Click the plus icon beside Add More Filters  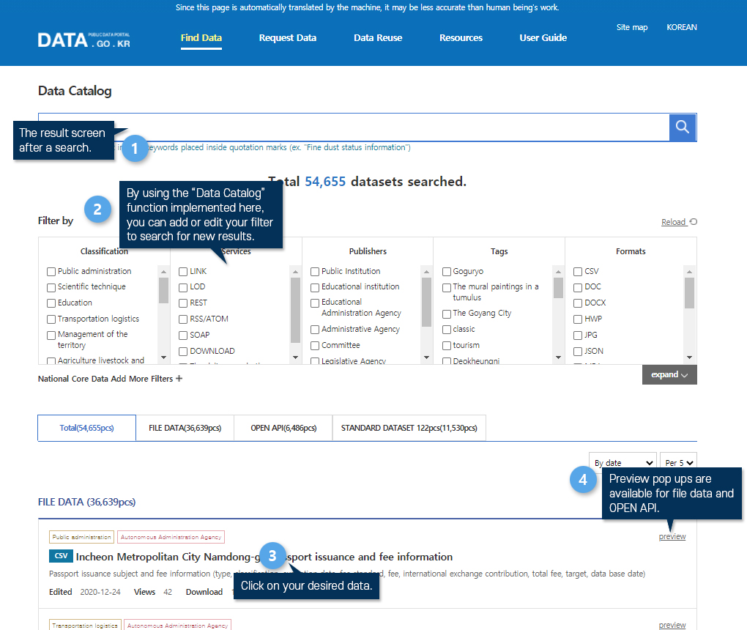click(x=179, y=379)
